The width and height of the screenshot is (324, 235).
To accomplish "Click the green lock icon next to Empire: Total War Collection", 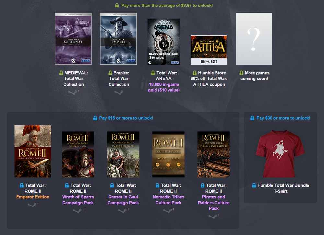I will click(110, 73).
